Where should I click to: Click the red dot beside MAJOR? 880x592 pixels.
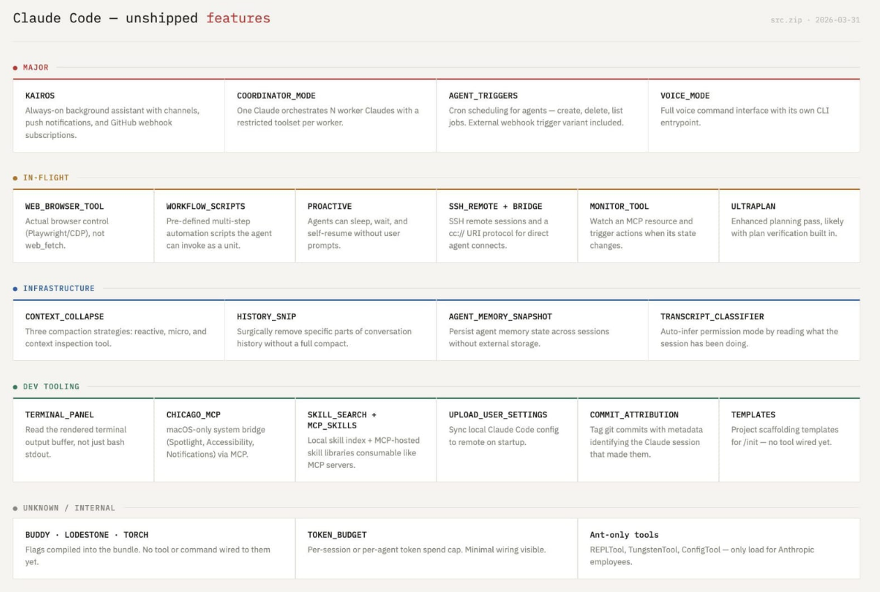pyautogui.click(x=15, y=68)
